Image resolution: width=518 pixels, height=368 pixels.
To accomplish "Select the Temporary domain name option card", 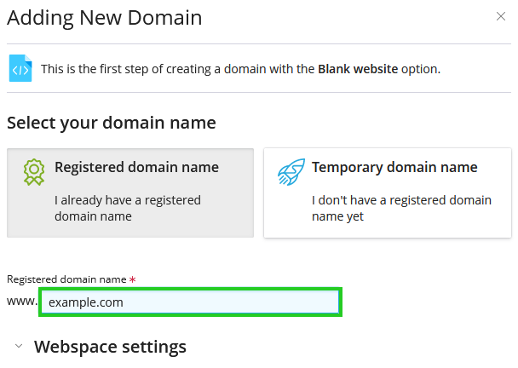I will [x=387, y=193].
